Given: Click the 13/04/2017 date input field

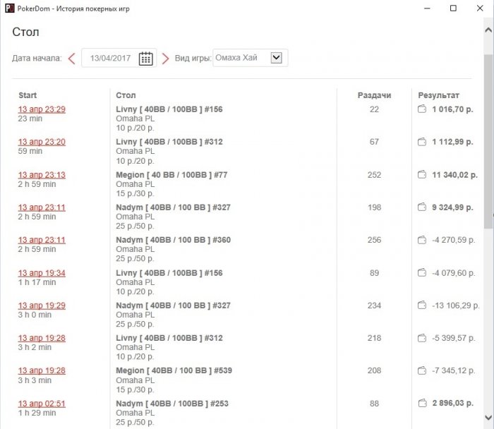Looking at the screenshot, I should pyautogui.click(x=109, y=59).
